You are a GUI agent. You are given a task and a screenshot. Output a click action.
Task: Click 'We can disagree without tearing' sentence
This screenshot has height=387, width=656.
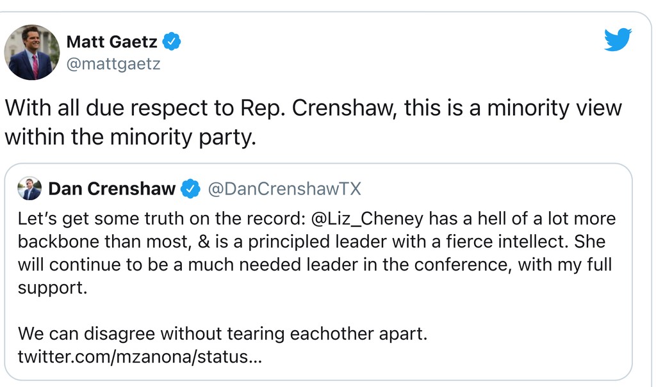coord(222,333)
